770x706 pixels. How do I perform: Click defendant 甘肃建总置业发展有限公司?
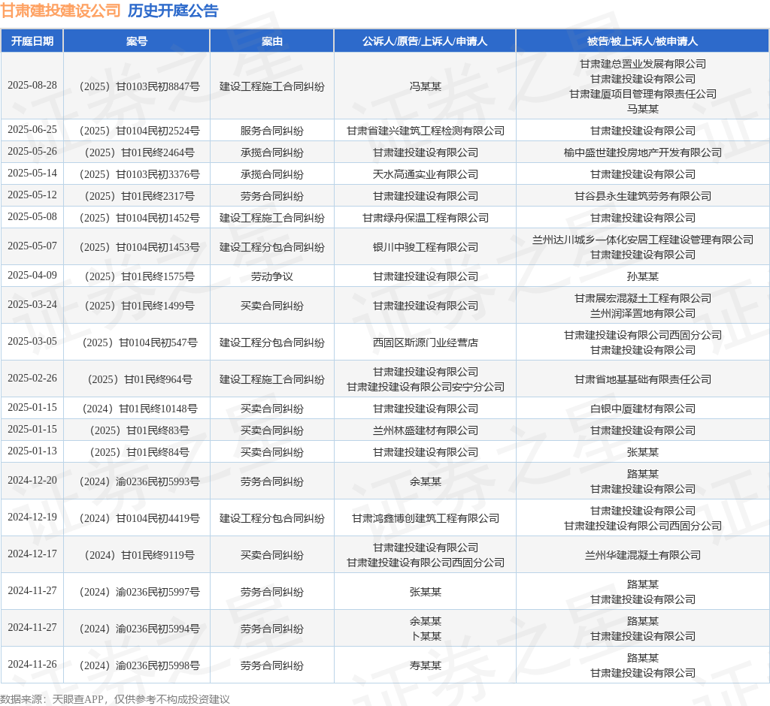pos(643,64)
